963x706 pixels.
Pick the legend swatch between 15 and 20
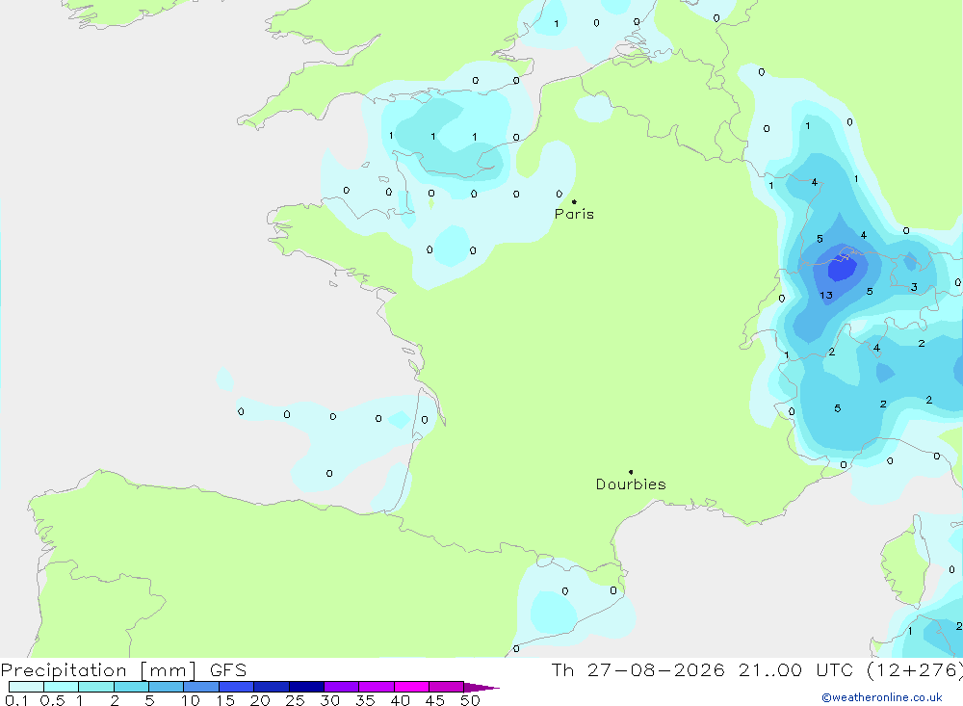(236, 687)
